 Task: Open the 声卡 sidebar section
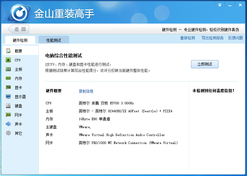click(x=21, y=124)
